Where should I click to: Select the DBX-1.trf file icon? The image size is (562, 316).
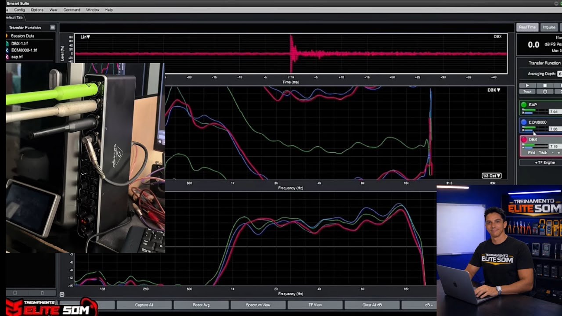(7, 43)
